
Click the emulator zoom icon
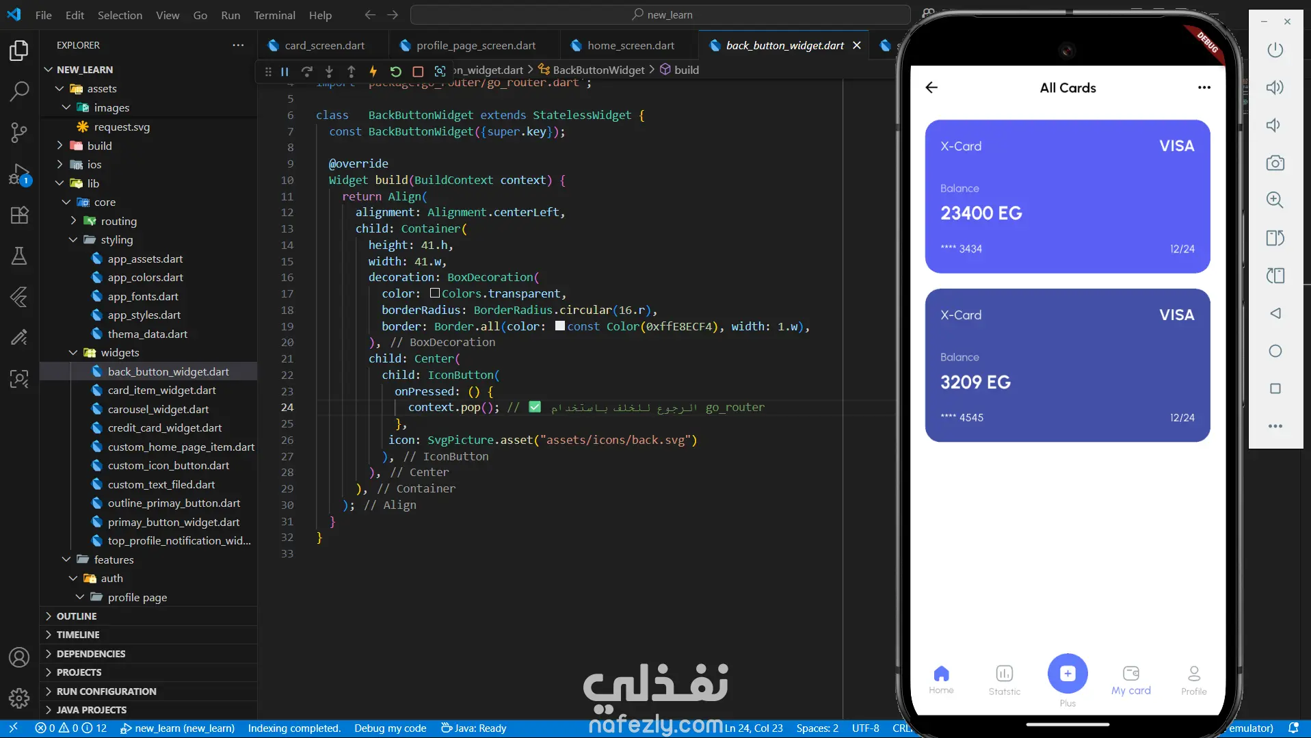(1275, 200)
